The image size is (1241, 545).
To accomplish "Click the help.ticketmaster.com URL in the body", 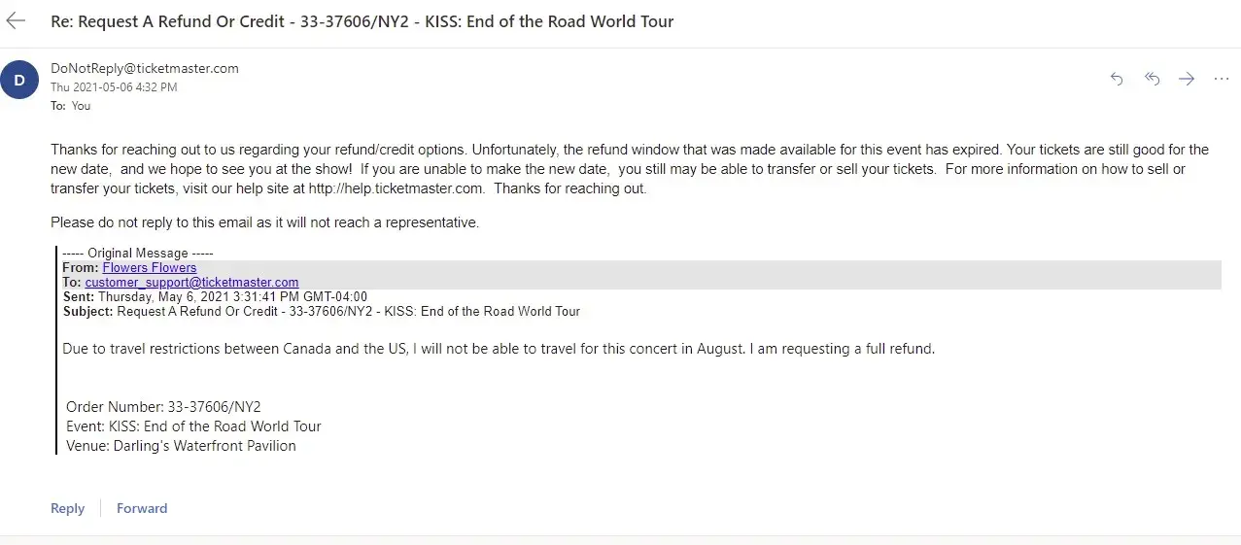I will tap(396, 188).
